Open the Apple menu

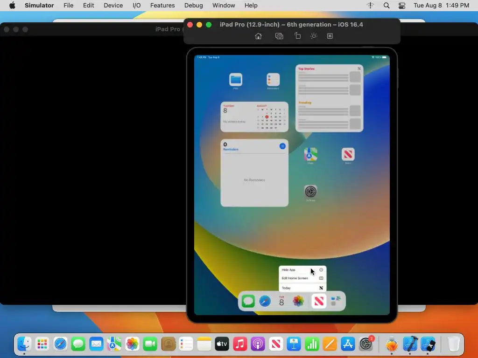click(x=12, y=6)
